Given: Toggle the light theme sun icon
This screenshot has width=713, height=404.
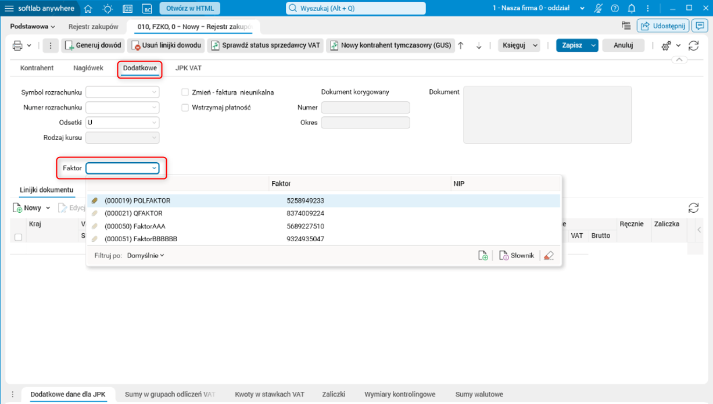Looking at the screenshot, I should click(x=108, y=9).
